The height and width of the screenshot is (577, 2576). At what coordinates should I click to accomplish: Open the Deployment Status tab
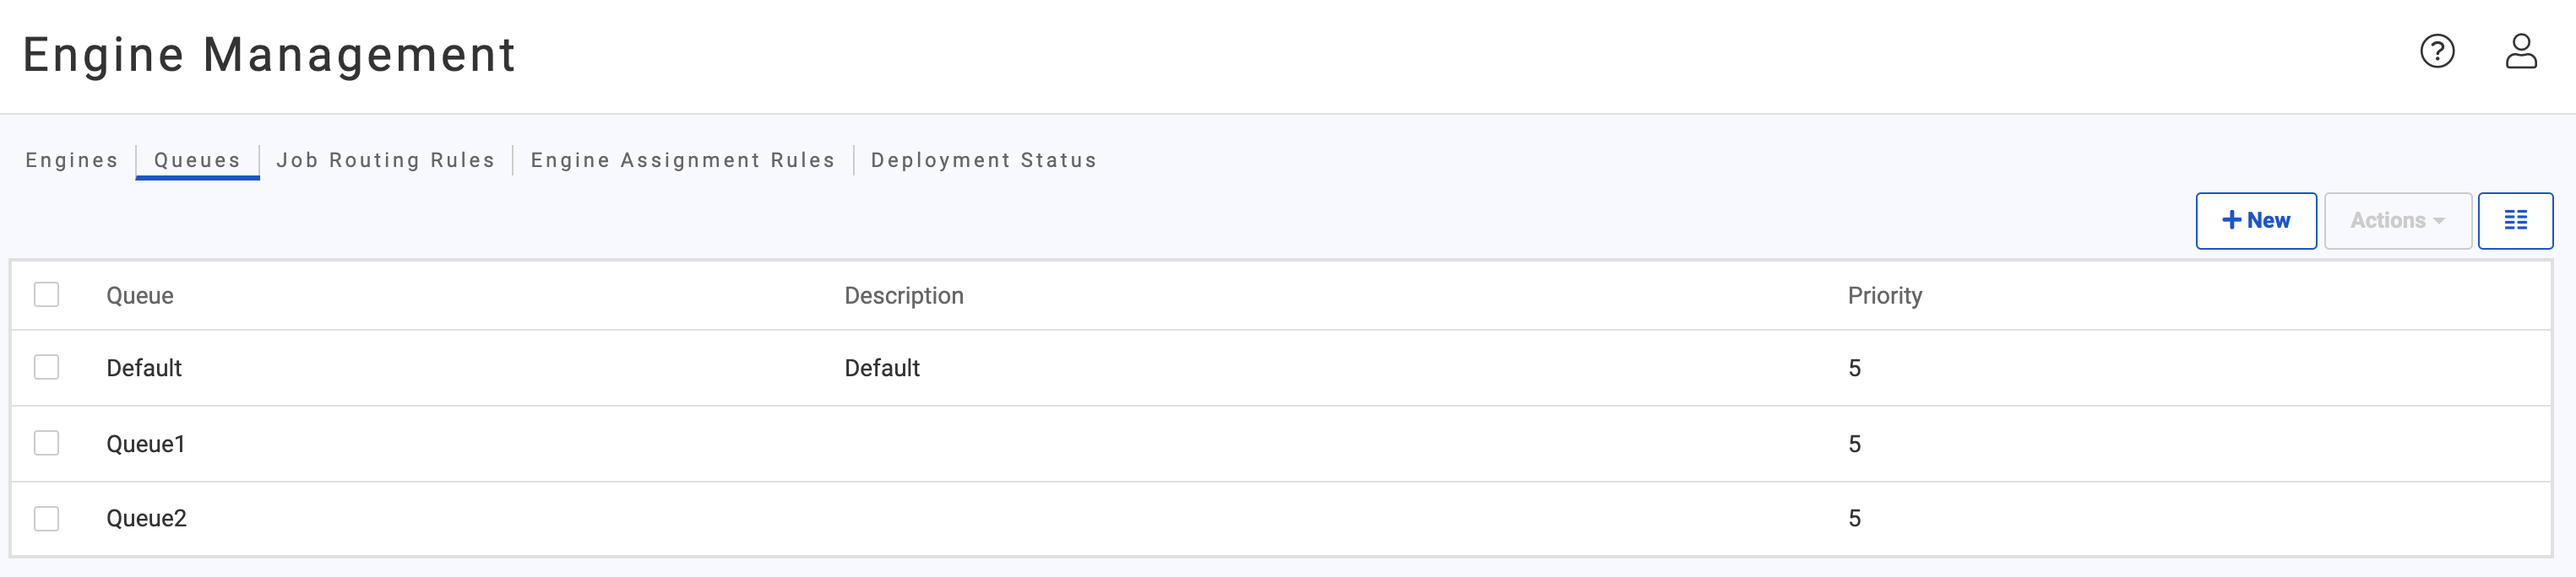[982, 159]
